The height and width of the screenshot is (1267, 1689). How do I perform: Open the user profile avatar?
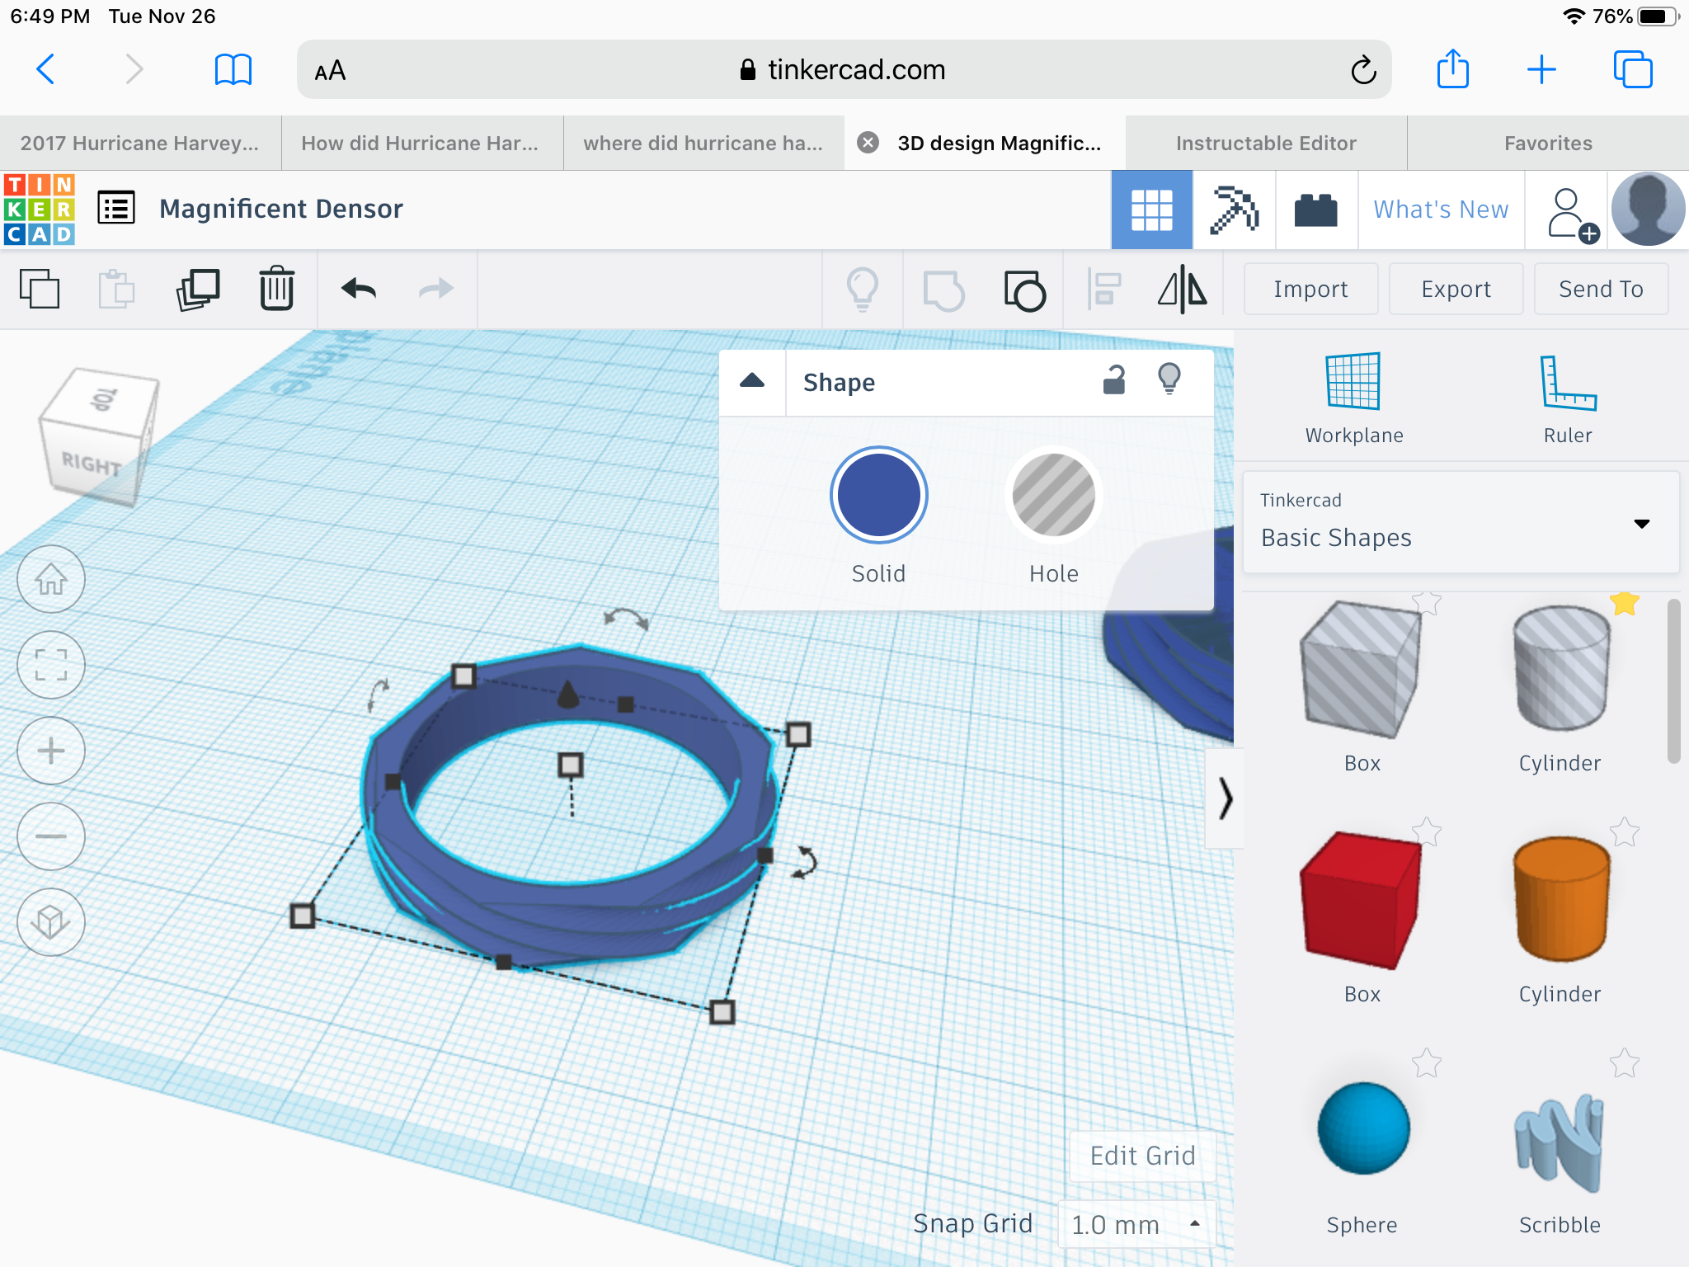1648,210
